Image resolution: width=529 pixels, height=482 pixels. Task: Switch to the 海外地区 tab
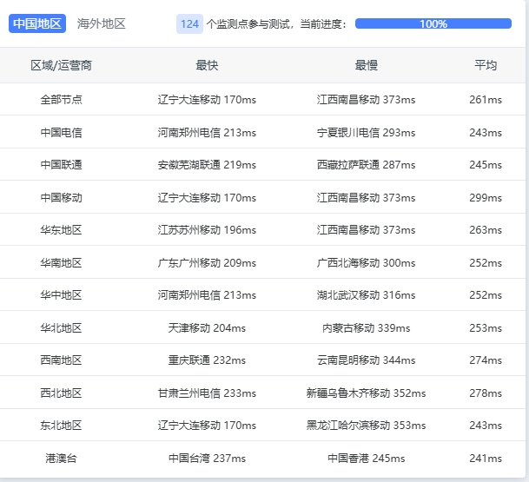click(x=102, y=23)
